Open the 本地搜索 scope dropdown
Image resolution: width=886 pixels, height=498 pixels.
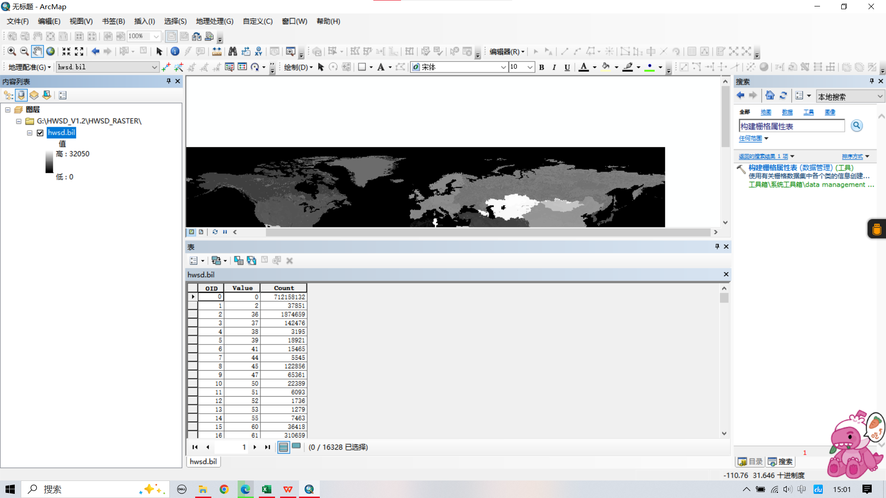pyautogui.click(x=880, y=97)
